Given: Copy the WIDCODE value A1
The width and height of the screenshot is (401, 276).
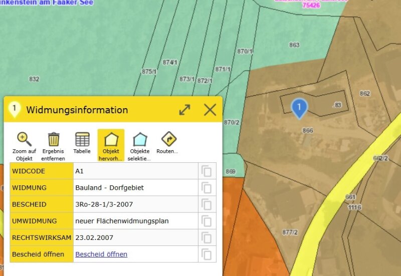Looking at the screenshot, I should pos(207,171).
